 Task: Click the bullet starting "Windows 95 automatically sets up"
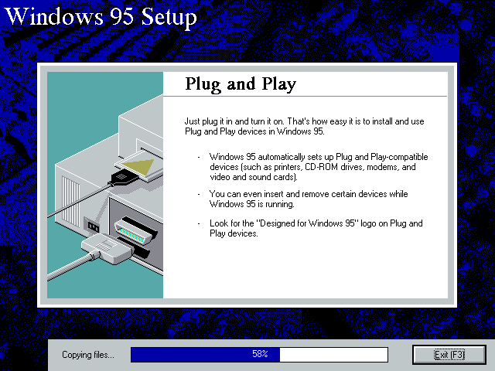pos(319,167)
